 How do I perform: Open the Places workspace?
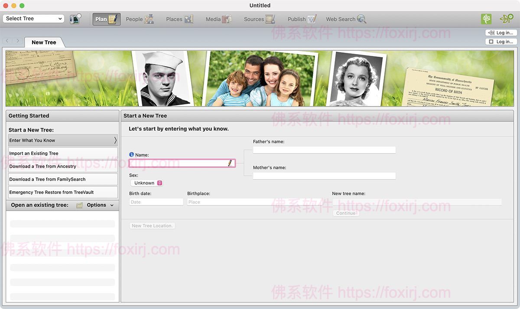pyautogui.click(x=179, y=19)
